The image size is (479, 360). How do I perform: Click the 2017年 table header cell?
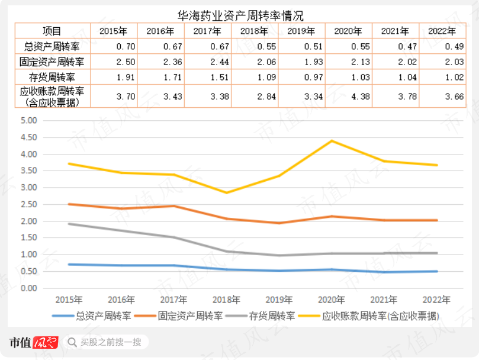208,31
